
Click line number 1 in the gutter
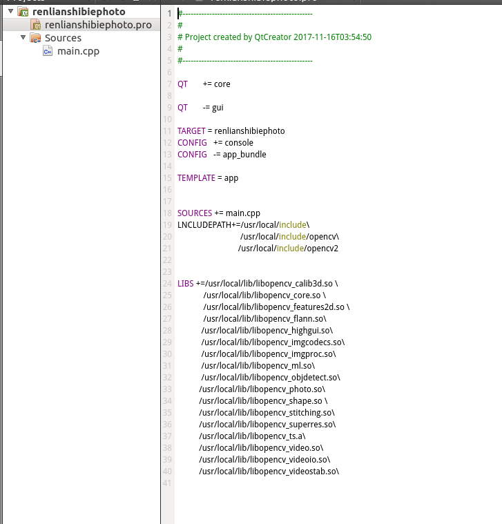coord(169,14)
